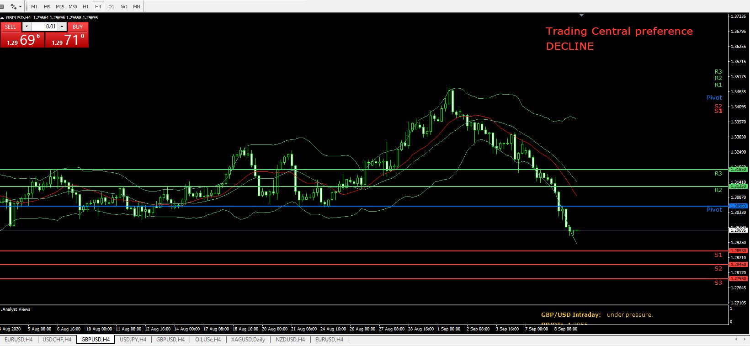Decrease trade volume with down arrow
This screenshot has height=346, width=750.
click(x=26, y=27)
